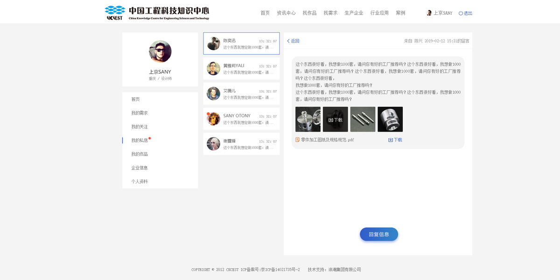Click the download icon beside the PDF
Image resolution: width=560 pixels, height=280 pixels.
tap(391, 140)
